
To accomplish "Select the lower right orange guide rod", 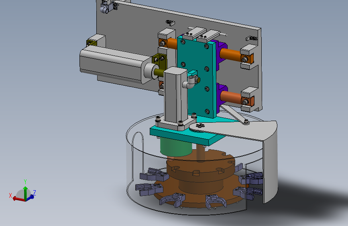I will (232, 97).
